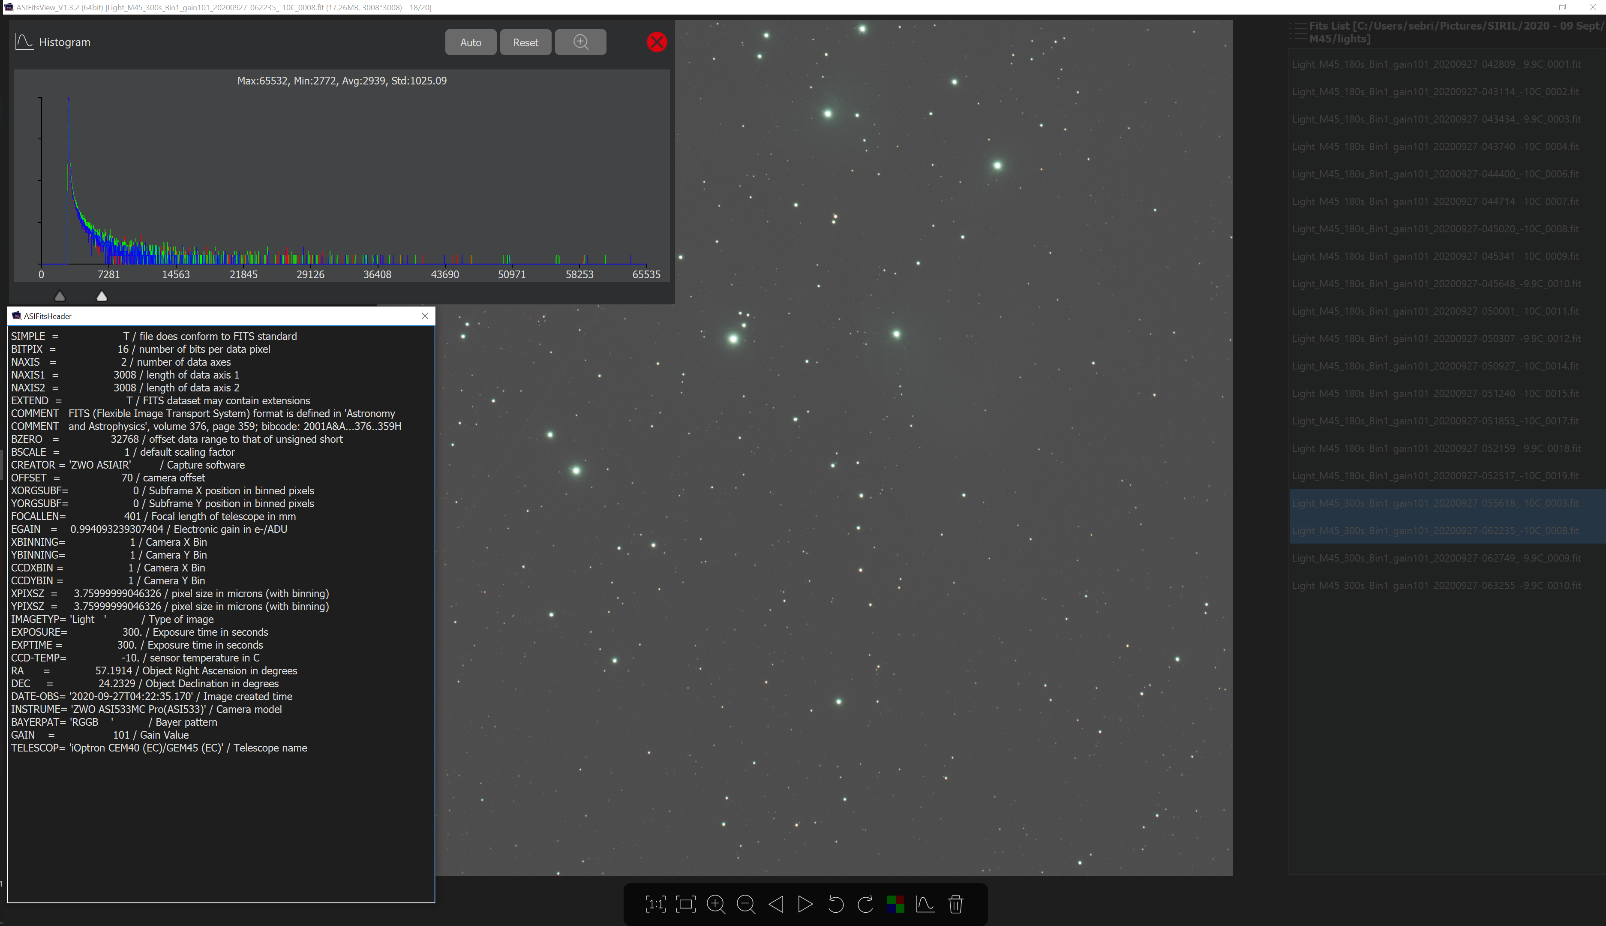The image size is (1606, 926).
Task: Zoom out using the toolbar magnifier minus
Action: 746,904
